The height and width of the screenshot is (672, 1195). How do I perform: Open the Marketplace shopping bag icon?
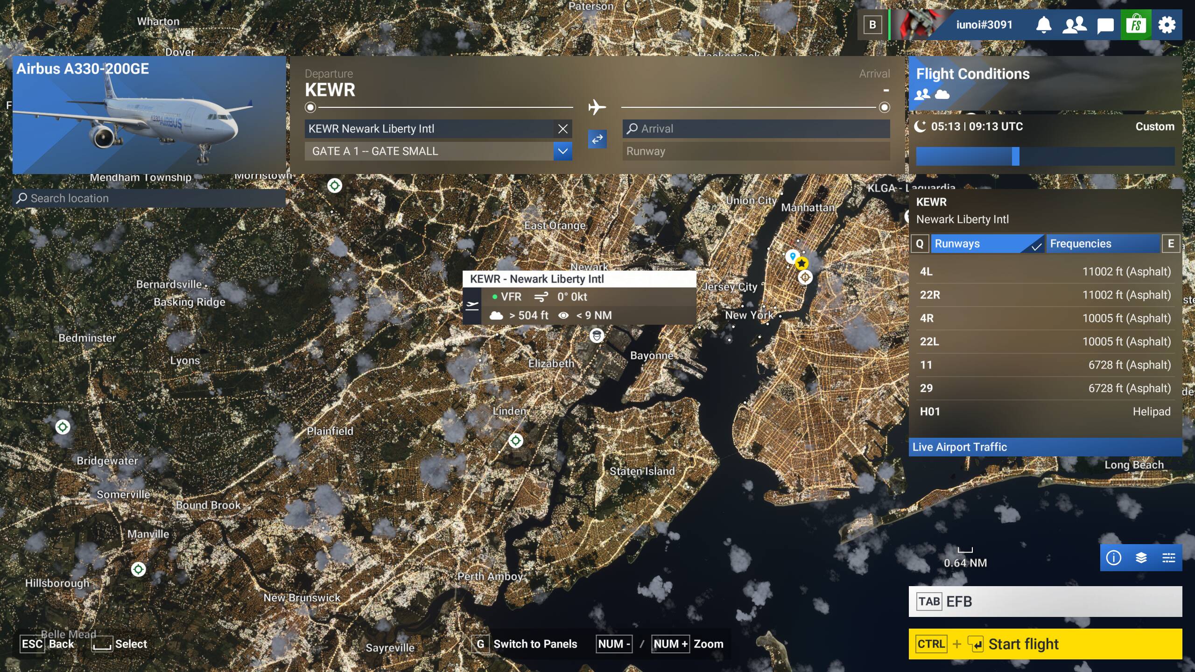(1136, 25)
